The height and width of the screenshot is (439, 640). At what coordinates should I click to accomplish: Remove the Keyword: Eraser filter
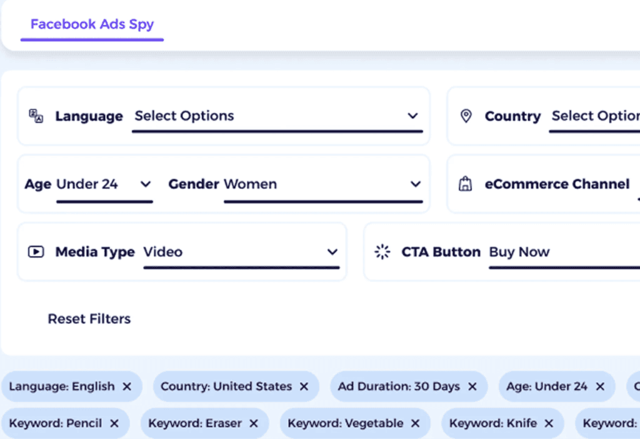(253, 423)
